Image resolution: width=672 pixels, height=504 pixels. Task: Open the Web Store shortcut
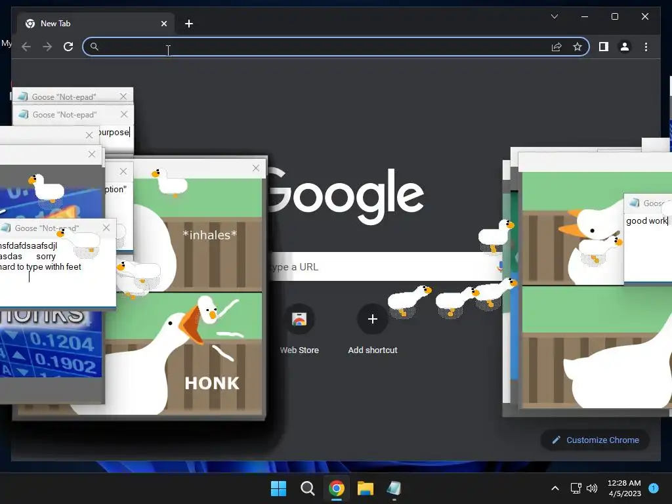(x=299, y=329)
